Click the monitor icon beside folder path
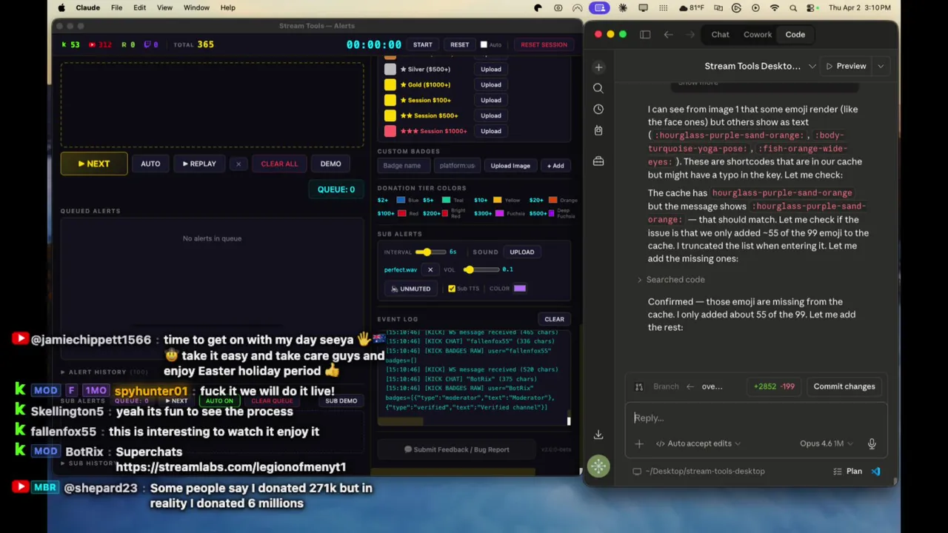Viewport: 948px width, 533px height. pyautogui.click(x=637, y=471)
